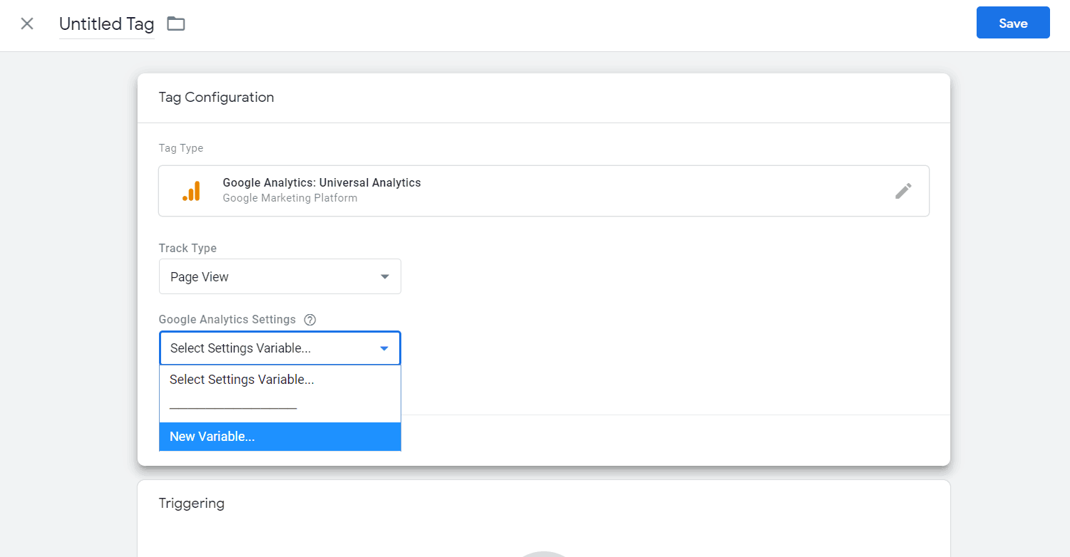Select the dashed separator line in dropdown
Image resolution: width=1070 pixels, height=557 pixels.
[x=233, y=408]
